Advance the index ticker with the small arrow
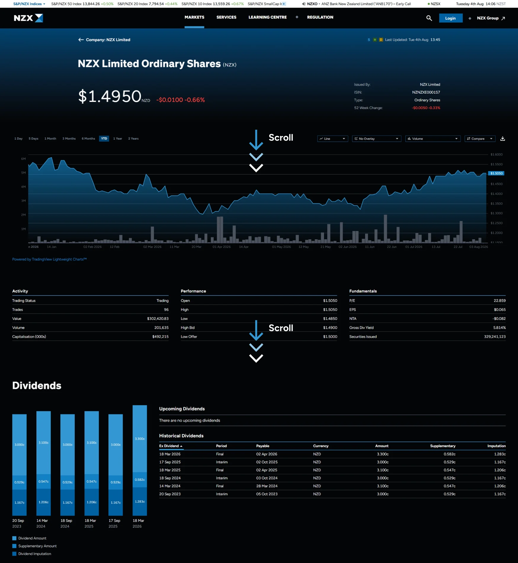The height and width of the screenshot is (563, 518). (284, 4)
